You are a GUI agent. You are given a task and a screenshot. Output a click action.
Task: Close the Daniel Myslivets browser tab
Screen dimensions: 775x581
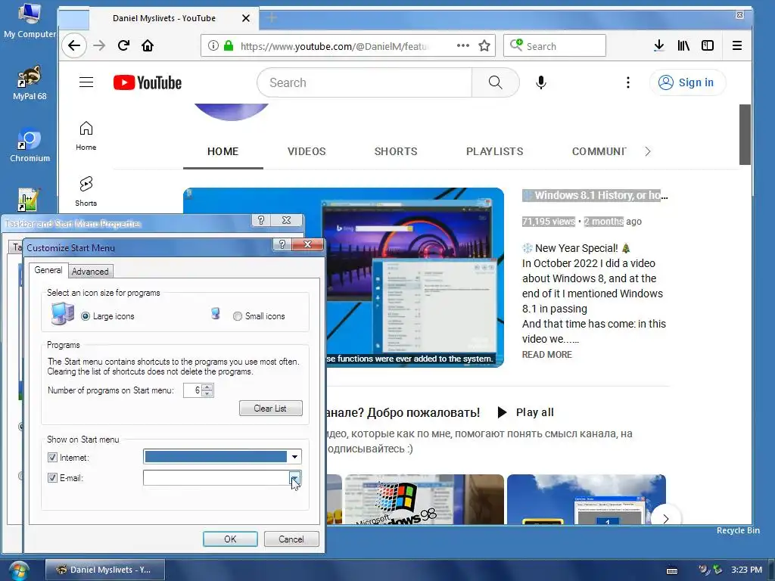click(x=246, y=18)
